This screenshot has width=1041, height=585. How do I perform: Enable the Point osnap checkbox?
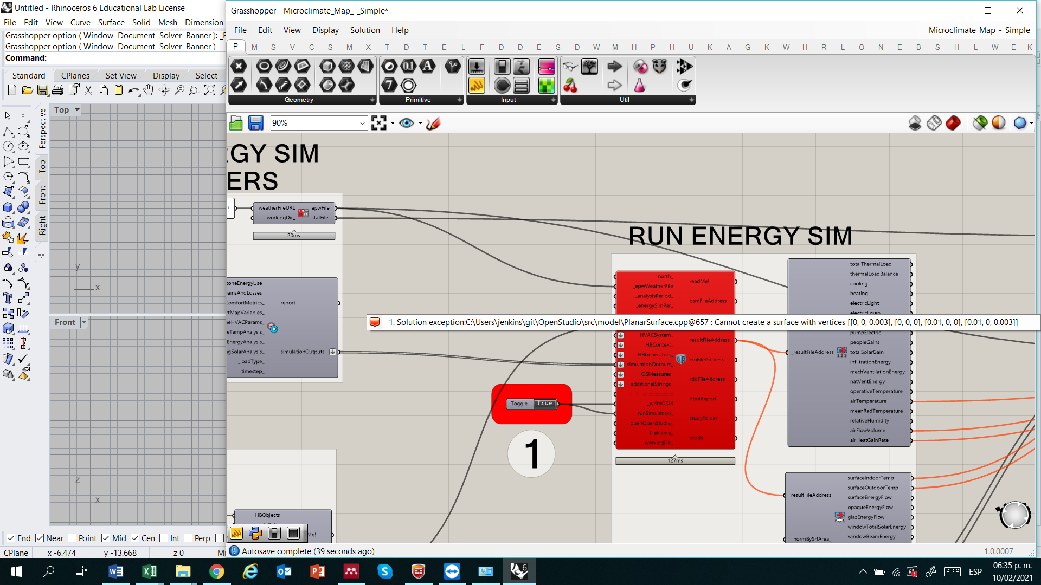pyautogui.click(x=72, y=538)
